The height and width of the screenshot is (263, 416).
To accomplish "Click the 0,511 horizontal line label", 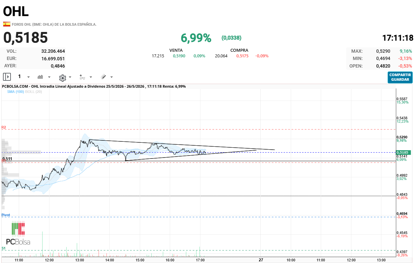I will point(7,159).
